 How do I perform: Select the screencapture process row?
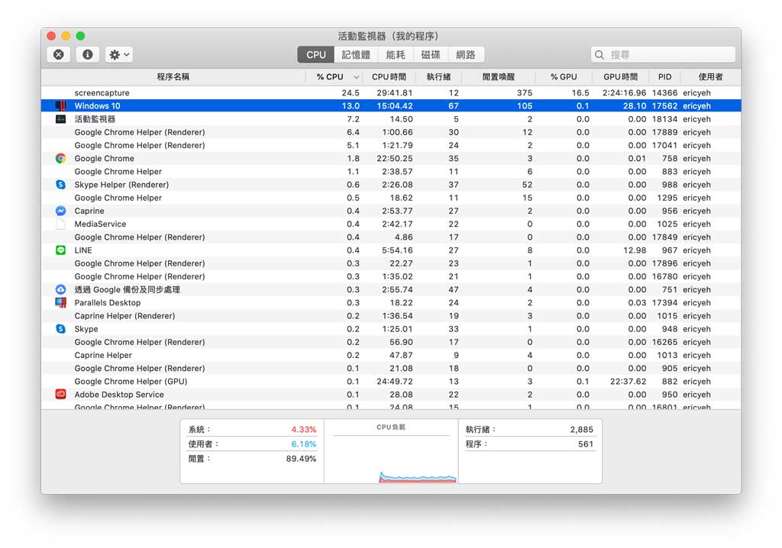tap(391, 93)
